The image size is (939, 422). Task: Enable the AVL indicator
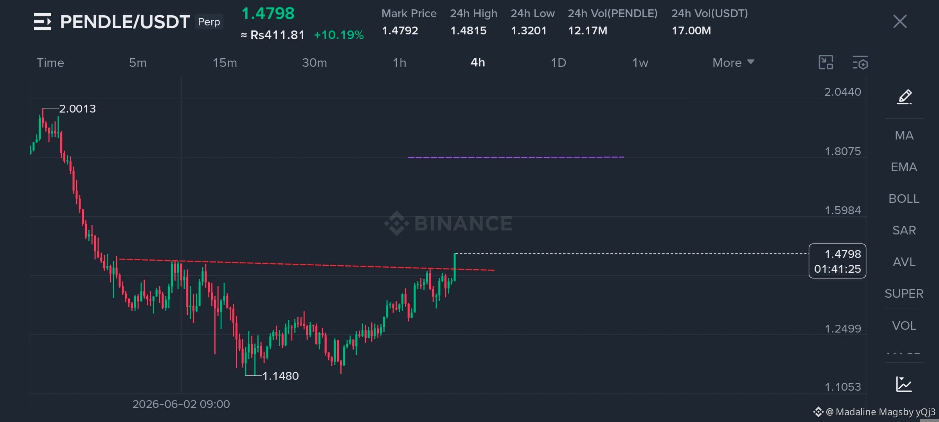click(904, 262)
